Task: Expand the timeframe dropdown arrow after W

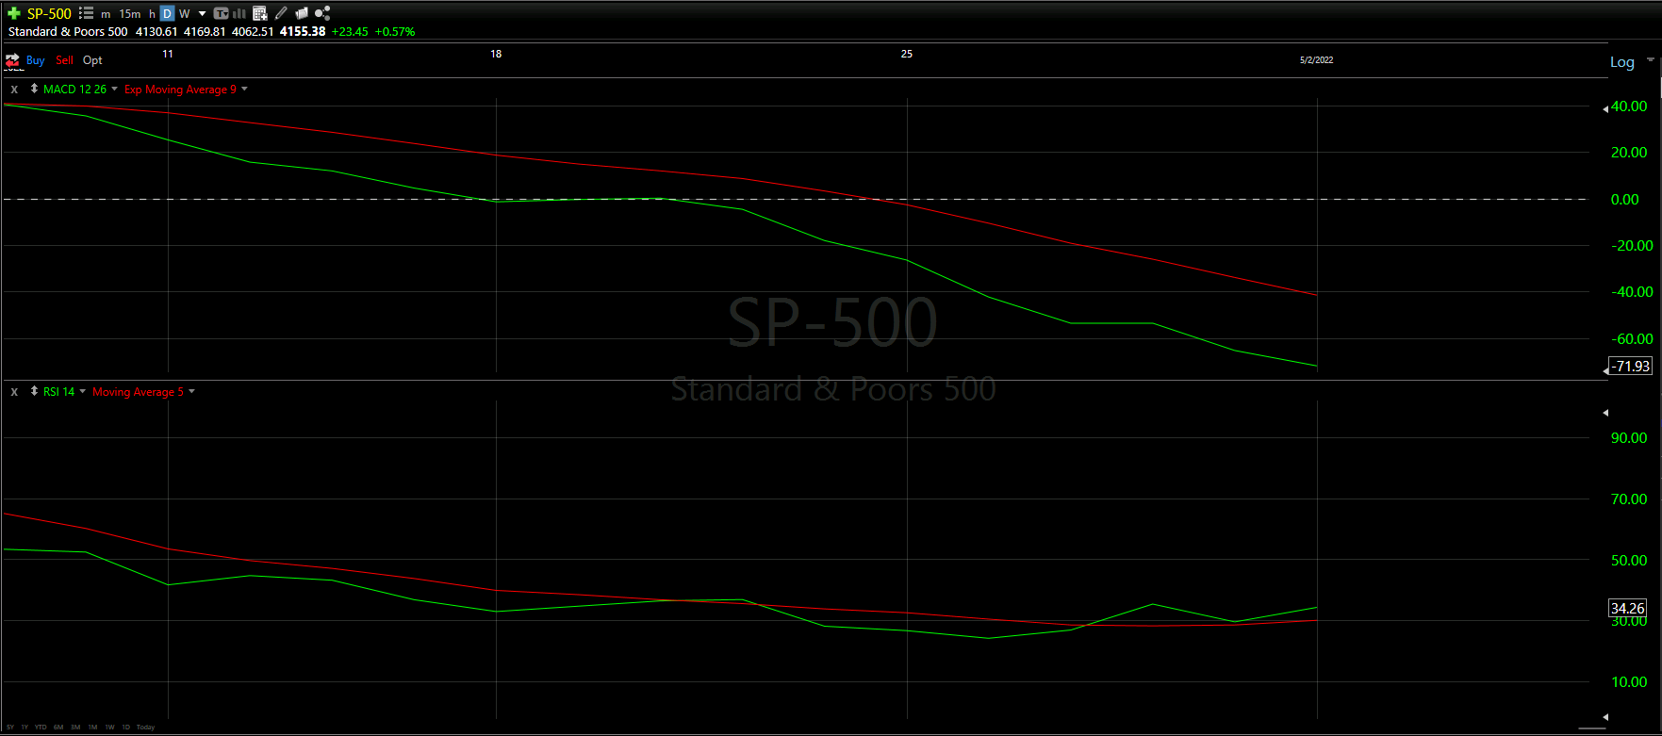Action: pyautogui.click(x=202, y=14)
